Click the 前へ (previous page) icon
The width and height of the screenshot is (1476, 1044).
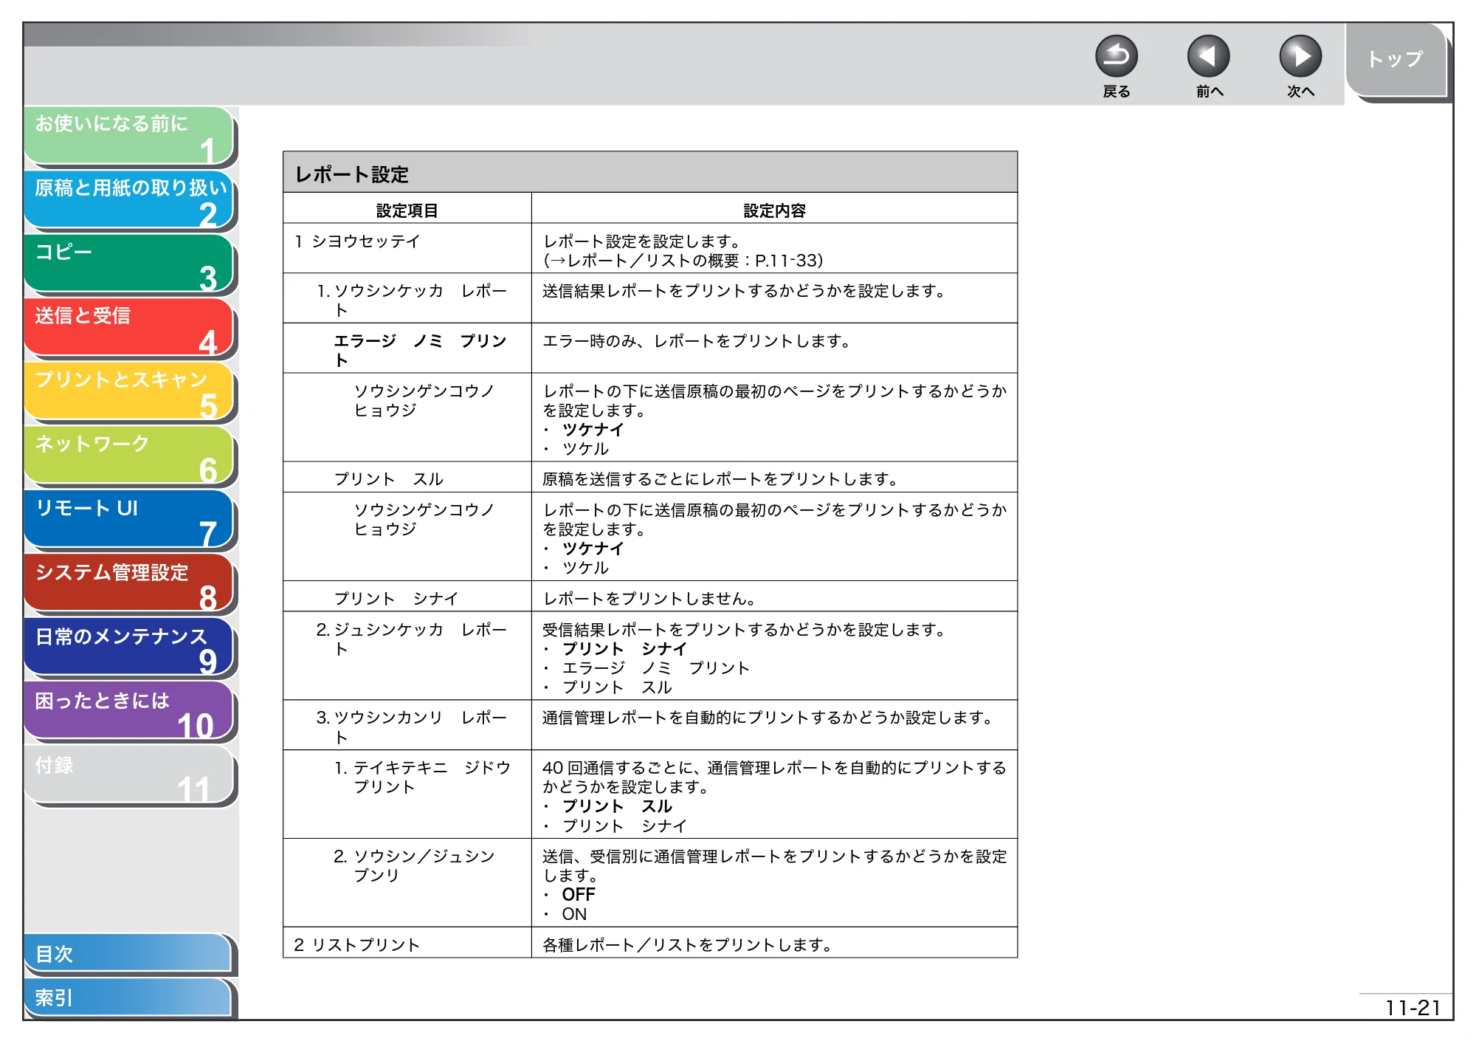click(x=1208, y=56)
